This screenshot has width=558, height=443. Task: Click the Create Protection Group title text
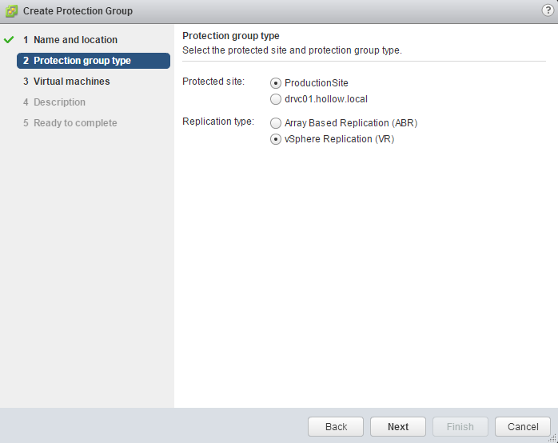(78, 11)
